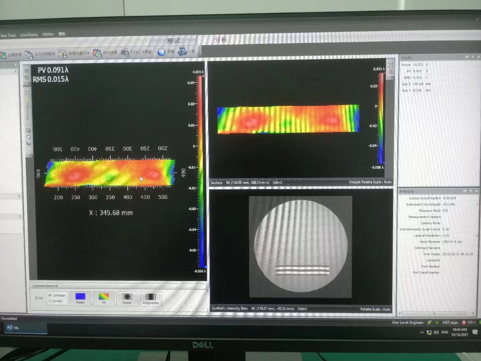Click the 保存数据 save data icon
This screenshot has width=481, height=361.
pyautogui.click(x=97, y=53)
